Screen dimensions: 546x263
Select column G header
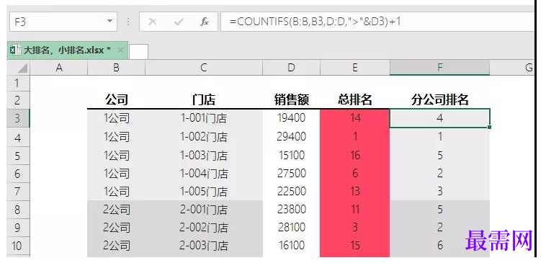pos(512,68)
